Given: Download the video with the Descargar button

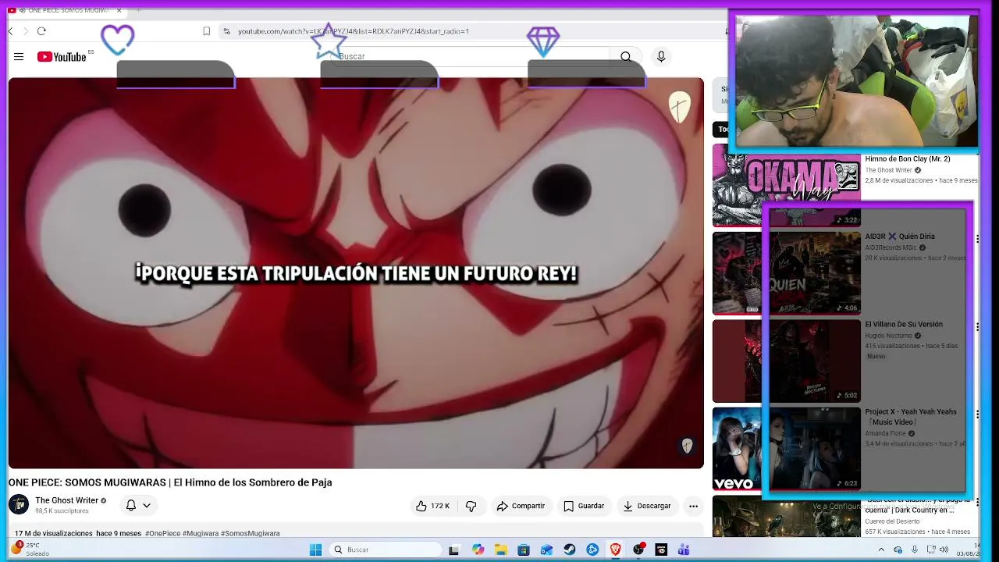Looking at the screenshot, I should (647, 506).
